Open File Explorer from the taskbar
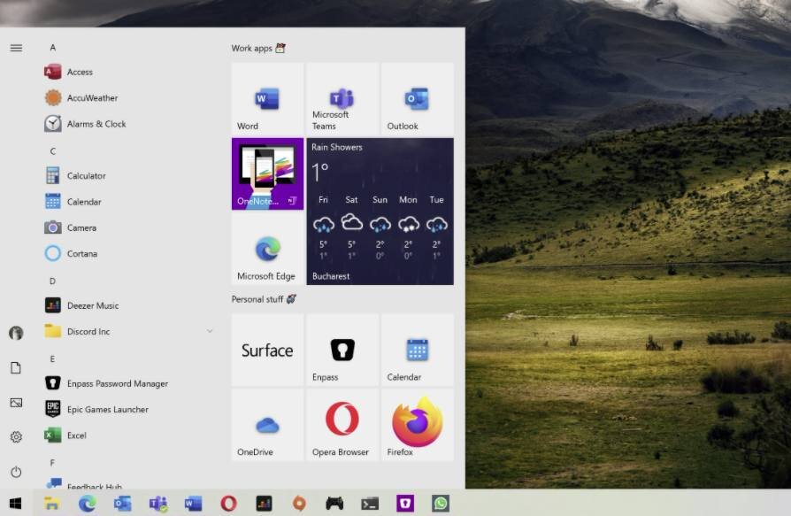Viewport: 791px width, 516px height. pos(51,503)
